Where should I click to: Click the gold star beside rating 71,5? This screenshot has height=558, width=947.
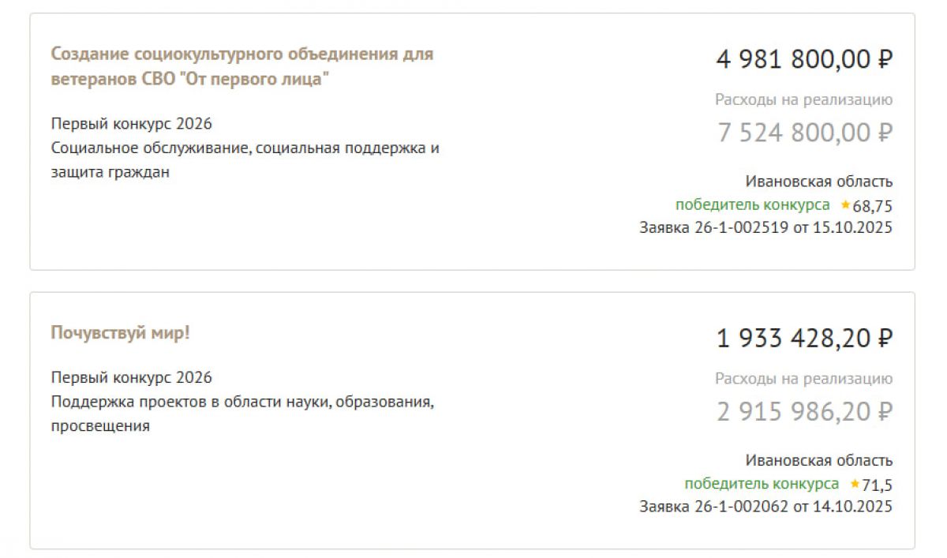(855, 484)
